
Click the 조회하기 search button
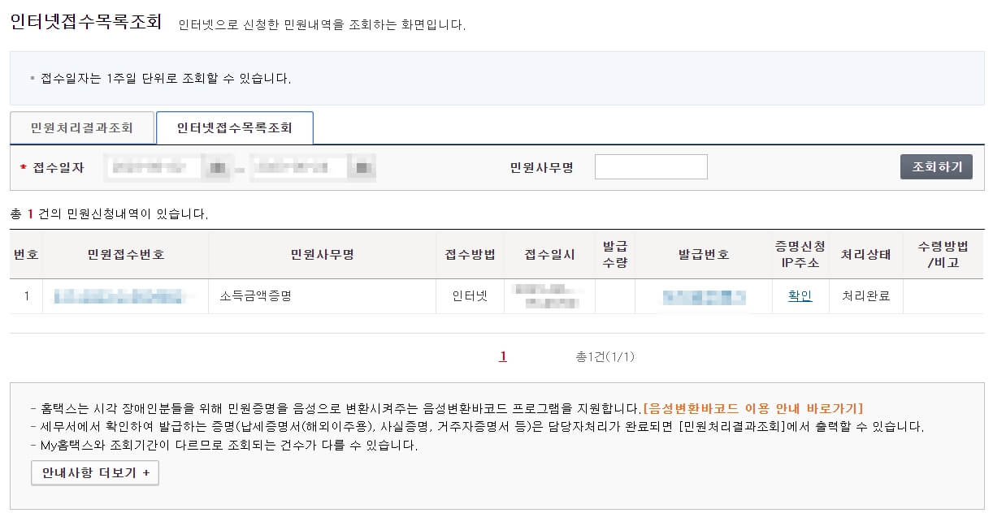pyautogui.click(x=936, y=166)
